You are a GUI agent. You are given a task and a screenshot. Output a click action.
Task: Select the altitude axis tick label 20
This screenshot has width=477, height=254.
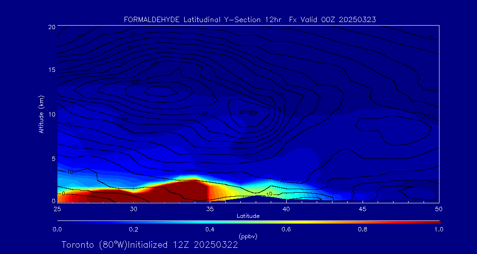click(51, 26)
